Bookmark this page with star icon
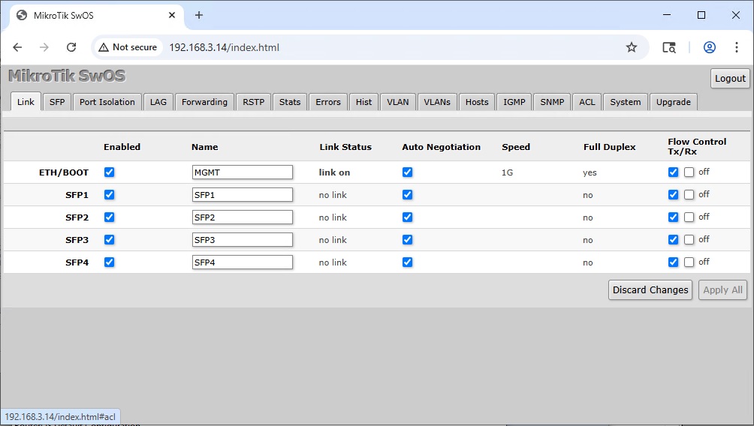This screenshot has height=426, width=754. [x=632, y=47]
